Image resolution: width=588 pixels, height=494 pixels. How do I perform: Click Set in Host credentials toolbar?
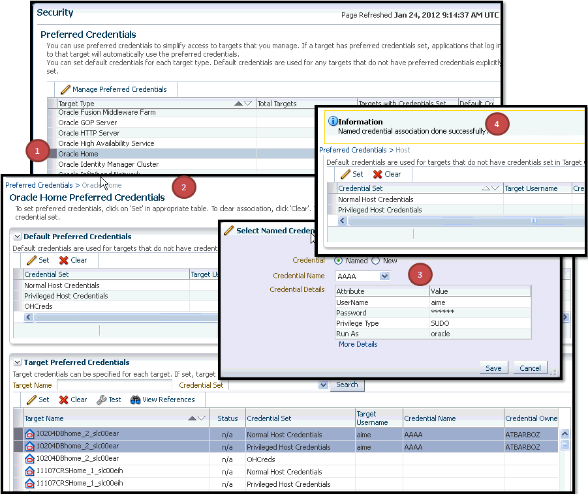(x=352, y=174)
